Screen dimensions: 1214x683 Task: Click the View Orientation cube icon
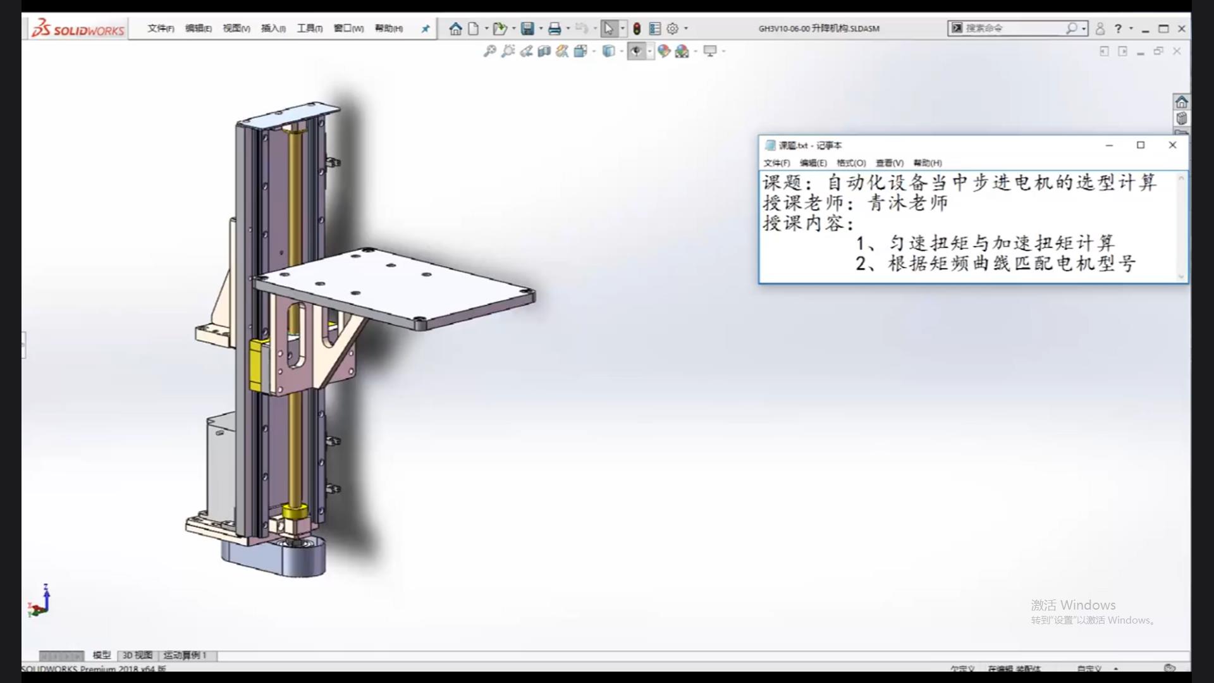[580, 51]
